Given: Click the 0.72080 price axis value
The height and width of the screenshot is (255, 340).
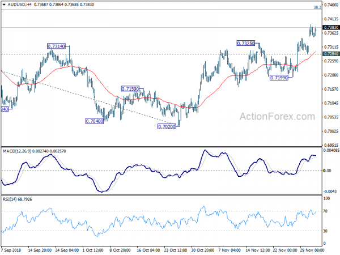Looking at the screenshot, I should pyautogui.click(x=331, y=75).
